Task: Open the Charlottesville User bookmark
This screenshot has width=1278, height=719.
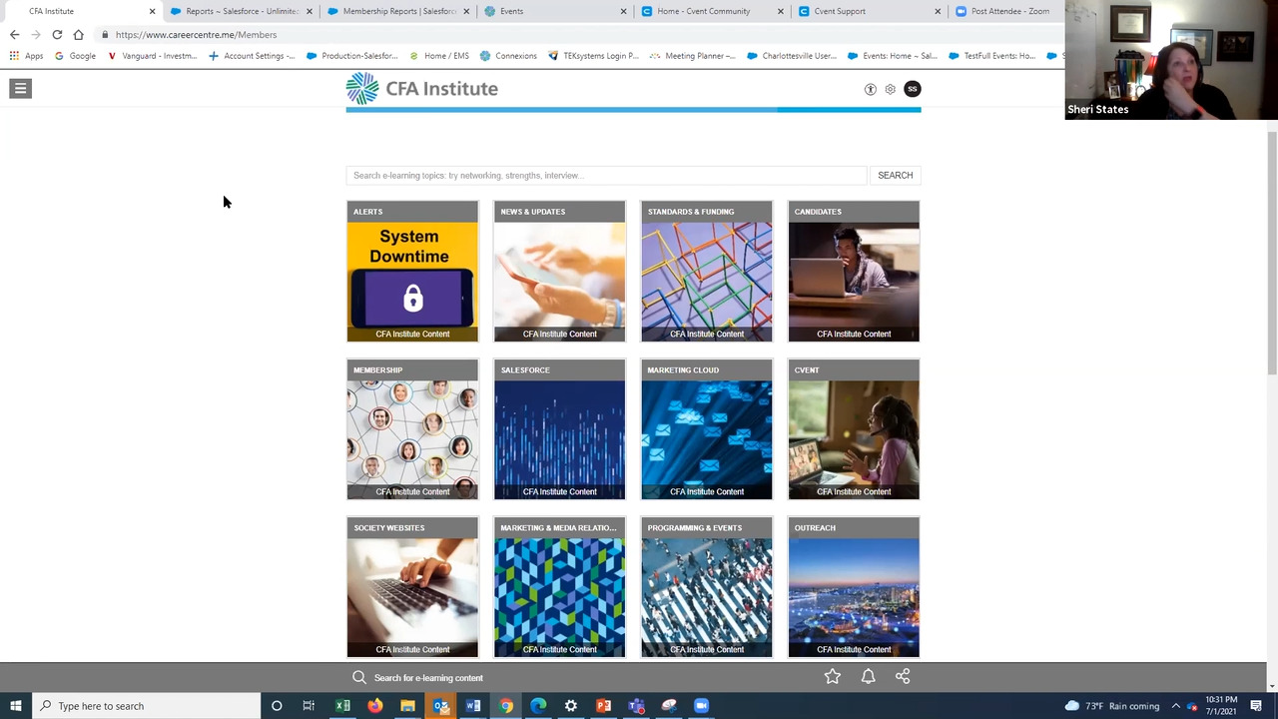Action: [x=792, y=56]
